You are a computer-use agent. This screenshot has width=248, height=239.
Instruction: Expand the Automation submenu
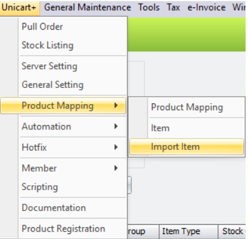point(63,126)
